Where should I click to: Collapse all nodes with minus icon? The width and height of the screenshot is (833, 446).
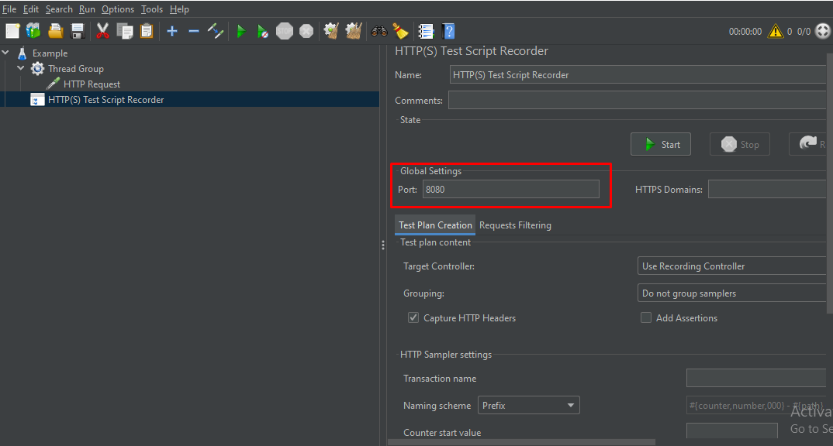pos(193,31)
